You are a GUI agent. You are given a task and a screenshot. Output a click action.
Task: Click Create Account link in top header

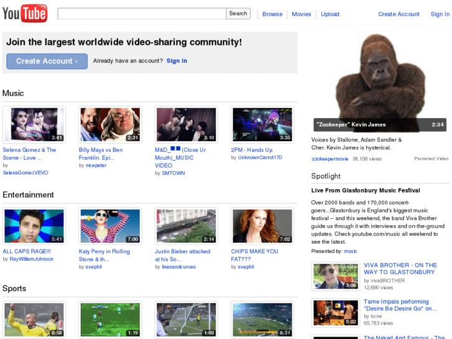coord(399,14)
